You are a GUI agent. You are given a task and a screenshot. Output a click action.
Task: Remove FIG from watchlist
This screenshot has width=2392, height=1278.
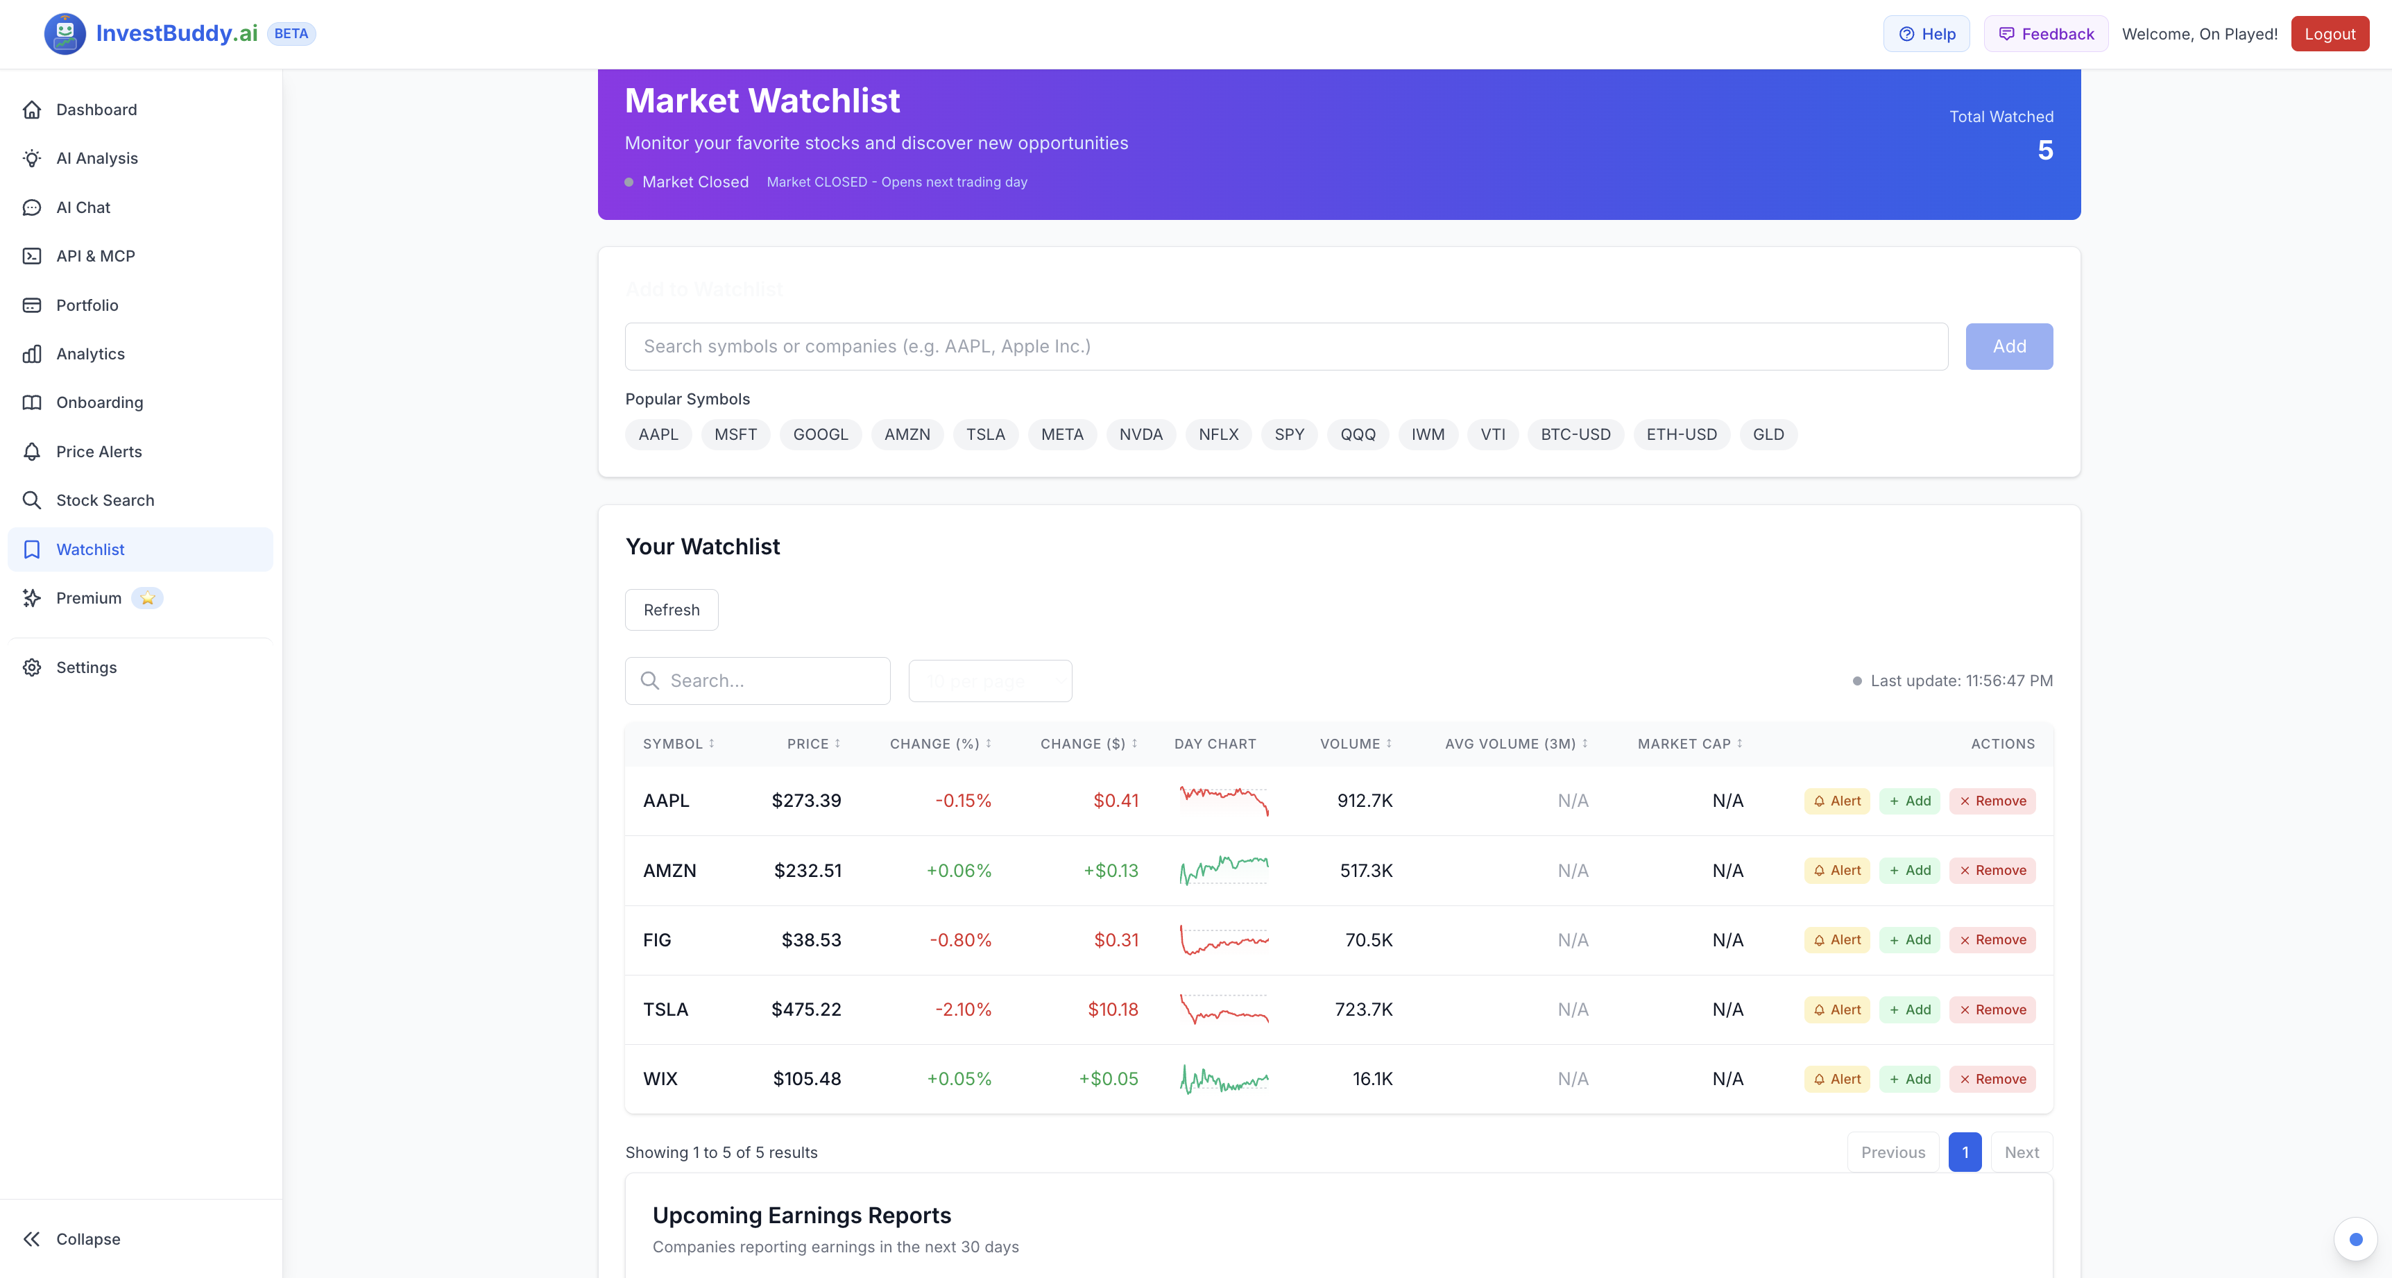pos(1992,940)
